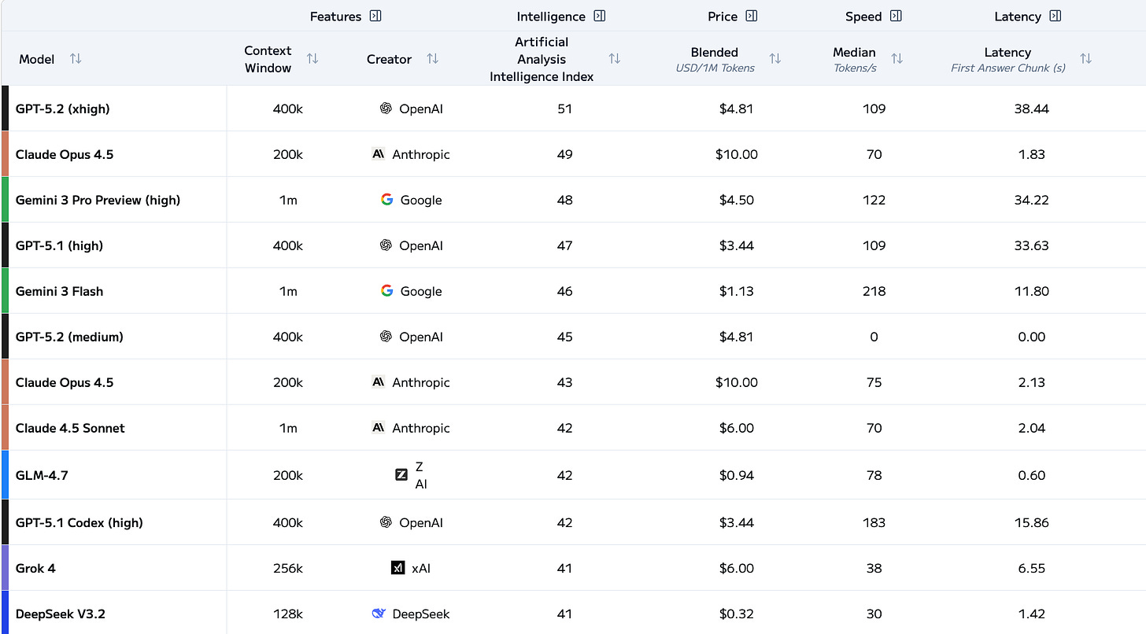Expand the Intelligence column group
Image resolution: width=1146 pixels, height=634 pixels.
tap(600, 16)
